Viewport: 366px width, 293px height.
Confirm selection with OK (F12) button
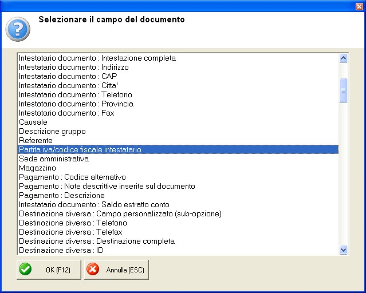pyautogui.click(x=49, y=270)
